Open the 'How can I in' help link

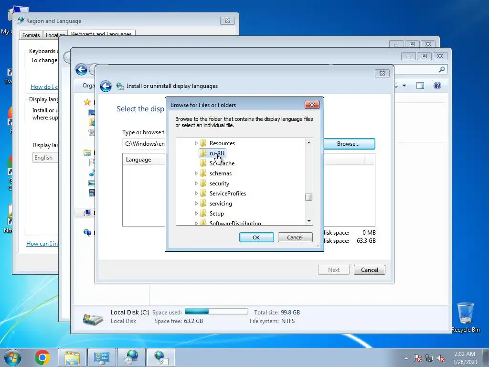(x=42, y=243)
